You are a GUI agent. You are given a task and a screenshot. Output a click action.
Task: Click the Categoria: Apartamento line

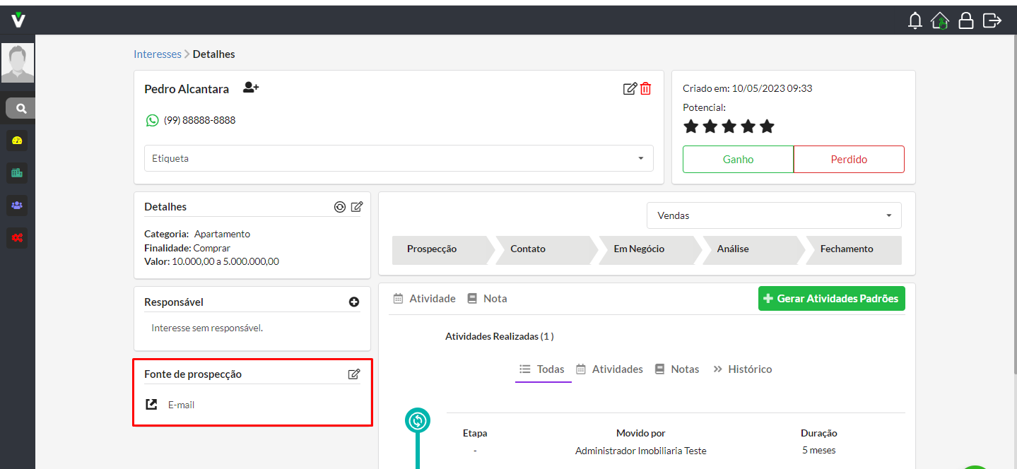point(197,234)
